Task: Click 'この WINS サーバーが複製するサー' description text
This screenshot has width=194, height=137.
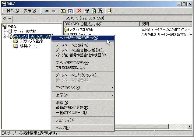Action: tap(167, 35)
